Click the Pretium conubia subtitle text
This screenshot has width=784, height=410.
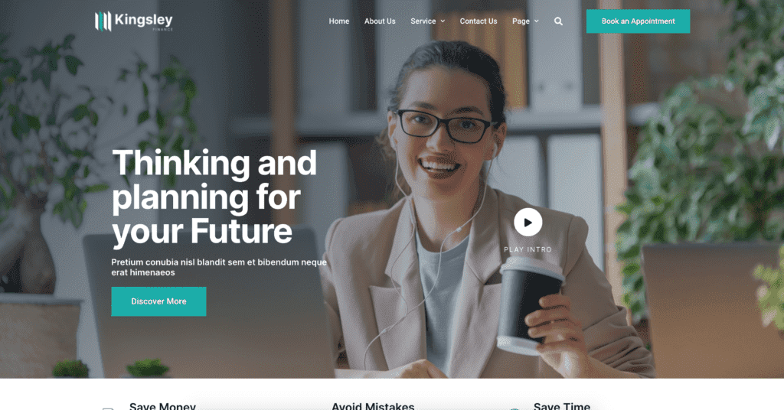coord(219,267)
